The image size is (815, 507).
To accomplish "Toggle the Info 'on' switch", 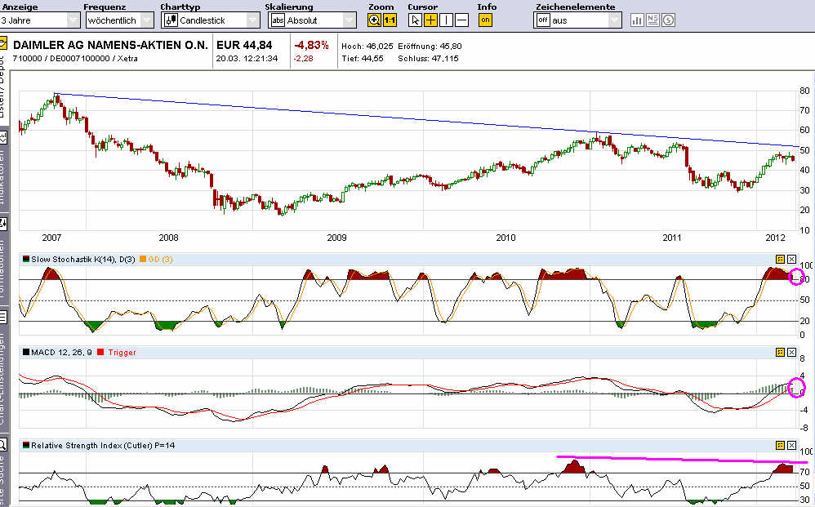I will (x=485, y=20).
